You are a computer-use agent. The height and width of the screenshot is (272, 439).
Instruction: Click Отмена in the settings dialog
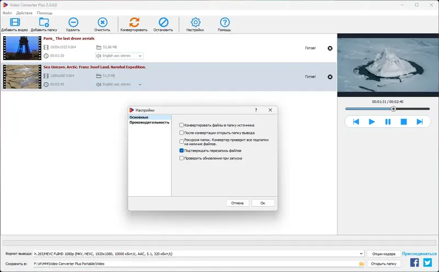pyautogui.click(x=238, y=203)
